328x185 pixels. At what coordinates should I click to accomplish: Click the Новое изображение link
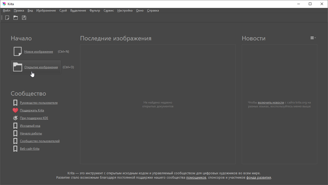pos(39,52)
